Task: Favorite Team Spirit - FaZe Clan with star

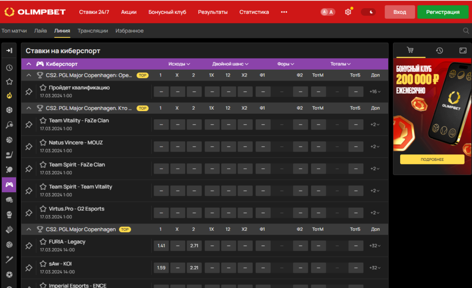Action: (x=43, y=165)
